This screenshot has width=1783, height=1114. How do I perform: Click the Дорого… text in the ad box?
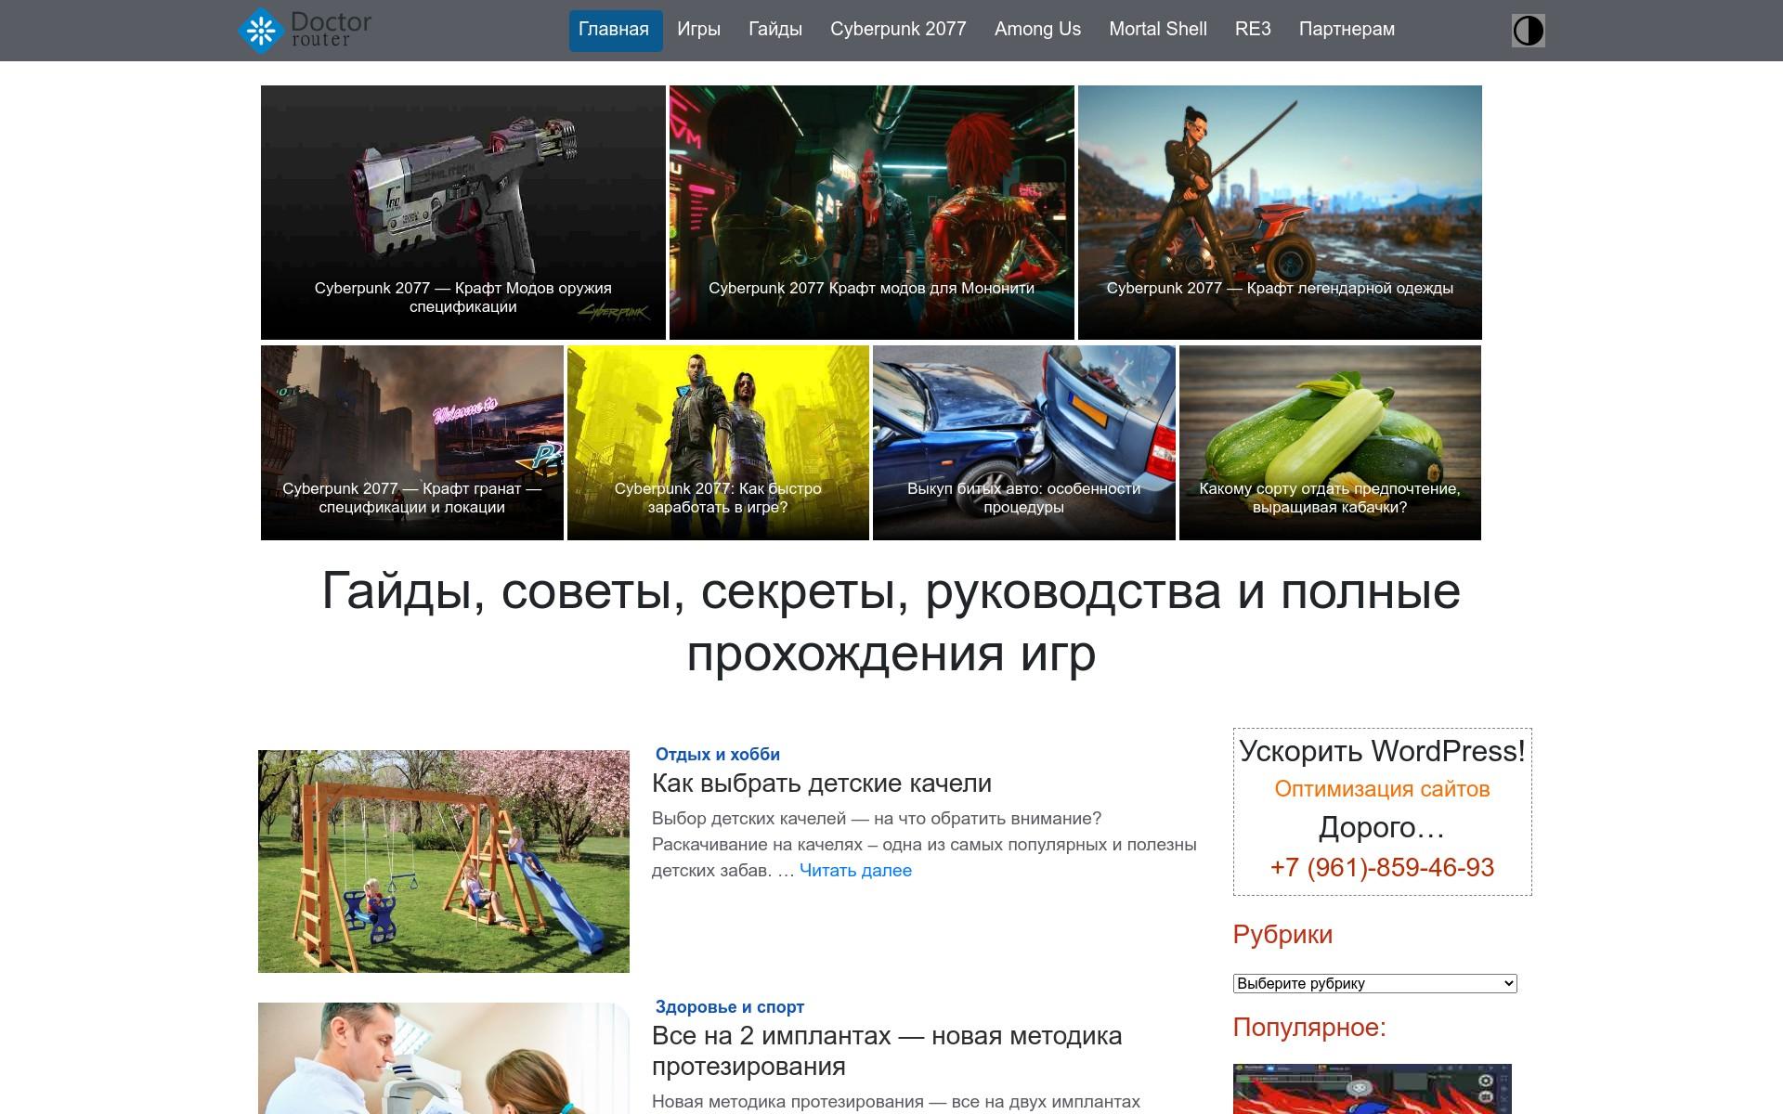pyautogui.click(x=1382, y=828)
